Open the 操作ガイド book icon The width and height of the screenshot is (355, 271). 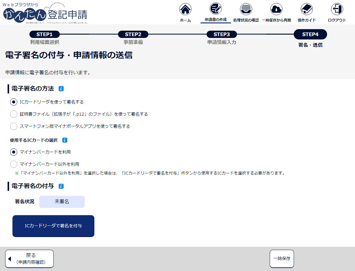tap(306, 9)
